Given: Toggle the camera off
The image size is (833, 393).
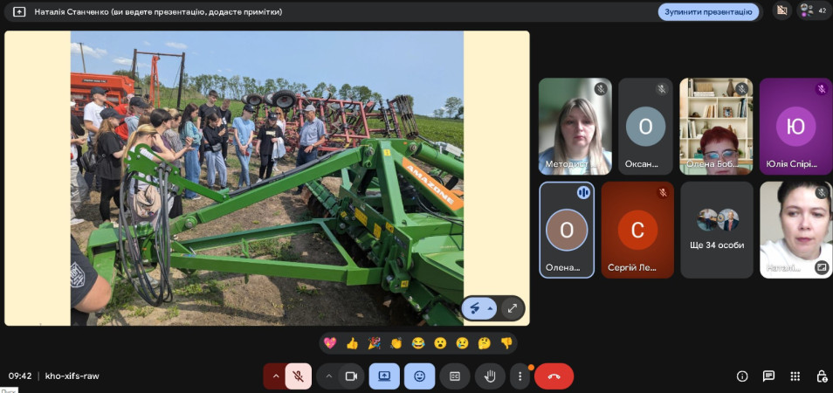Looking at the screenshot, I should (x=352, y=376).
